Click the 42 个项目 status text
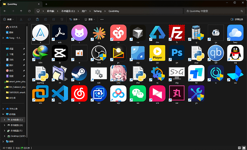Image resolution: width=247 pixels, height=150 pixels. [7, 148]
